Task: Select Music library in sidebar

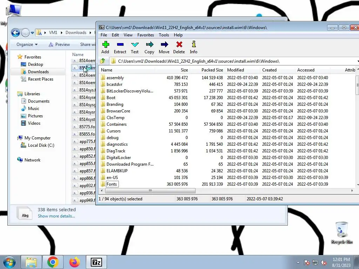Action: pos(33,109)
